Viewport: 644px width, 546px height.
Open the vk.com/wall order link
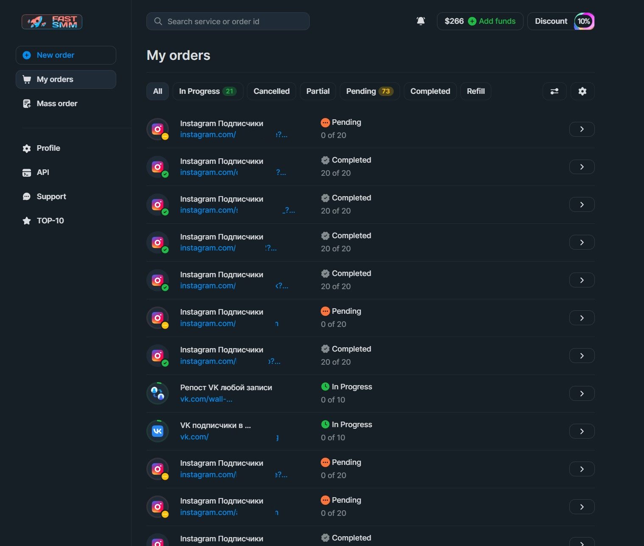pos(206,399)
